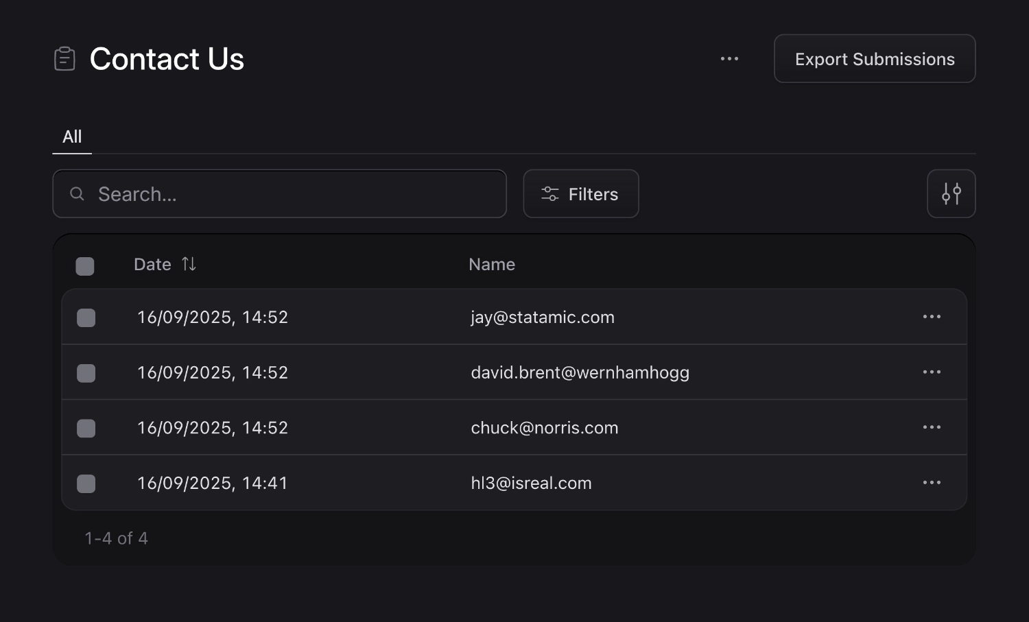1029x622 pixels.
Task: Select the checkbox for david.brent@wernhamhogg row
Action: [86, 372]
